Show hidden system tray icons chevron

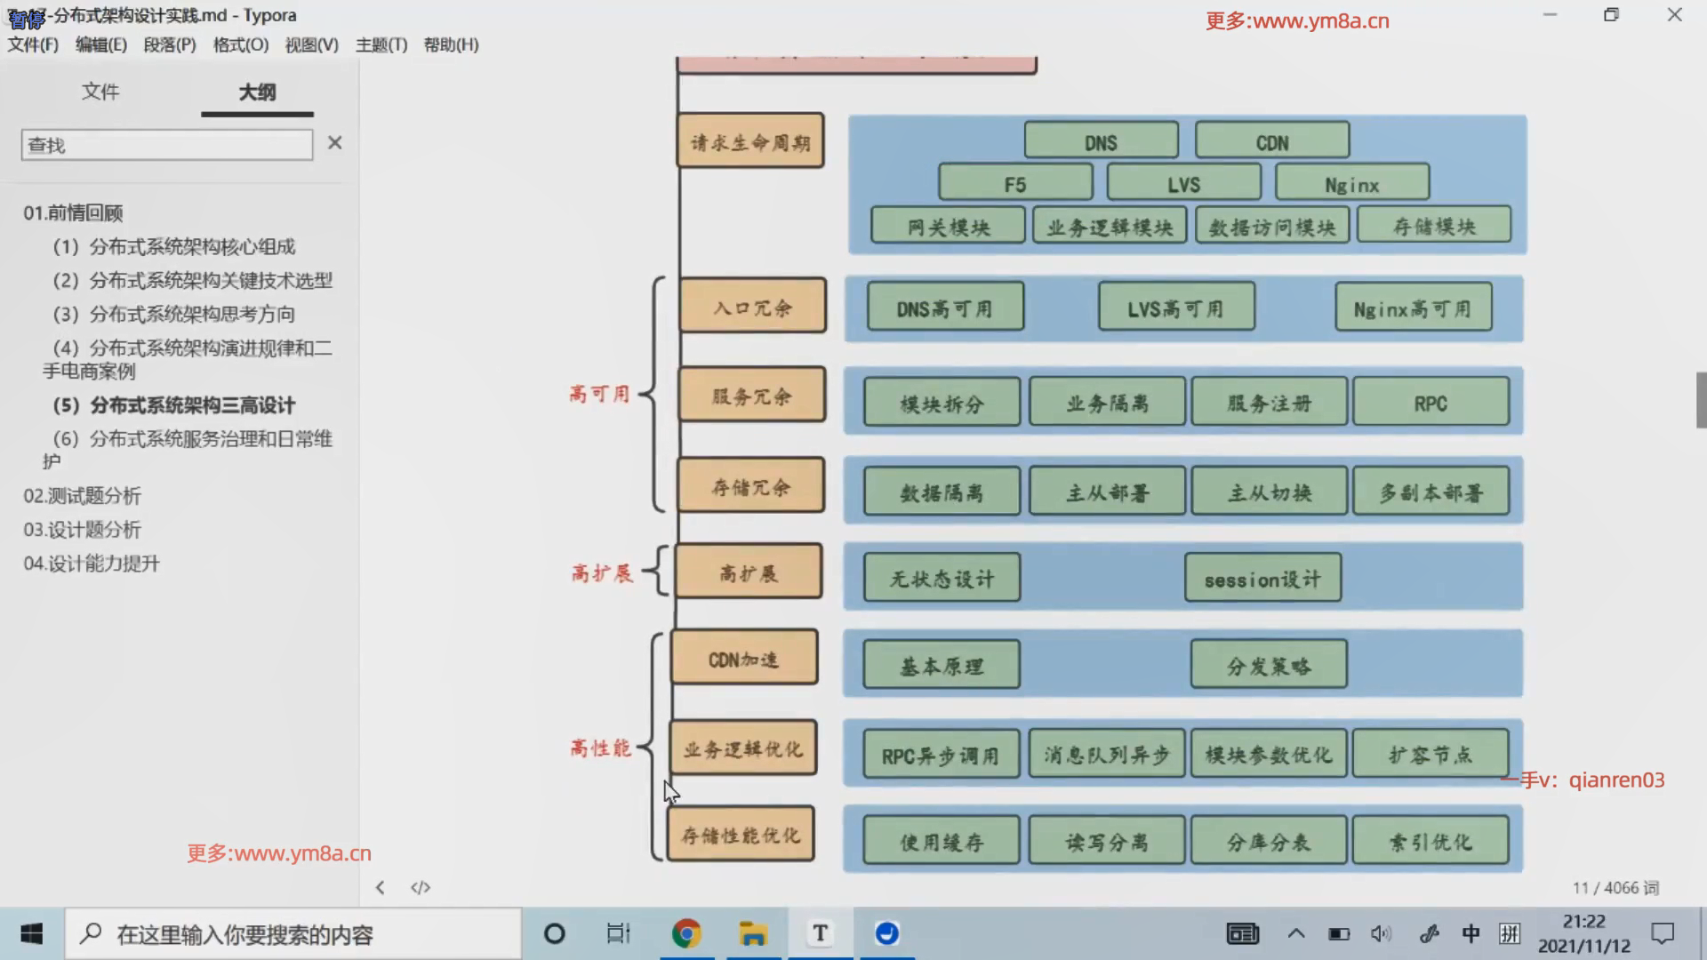point(1296,933)
